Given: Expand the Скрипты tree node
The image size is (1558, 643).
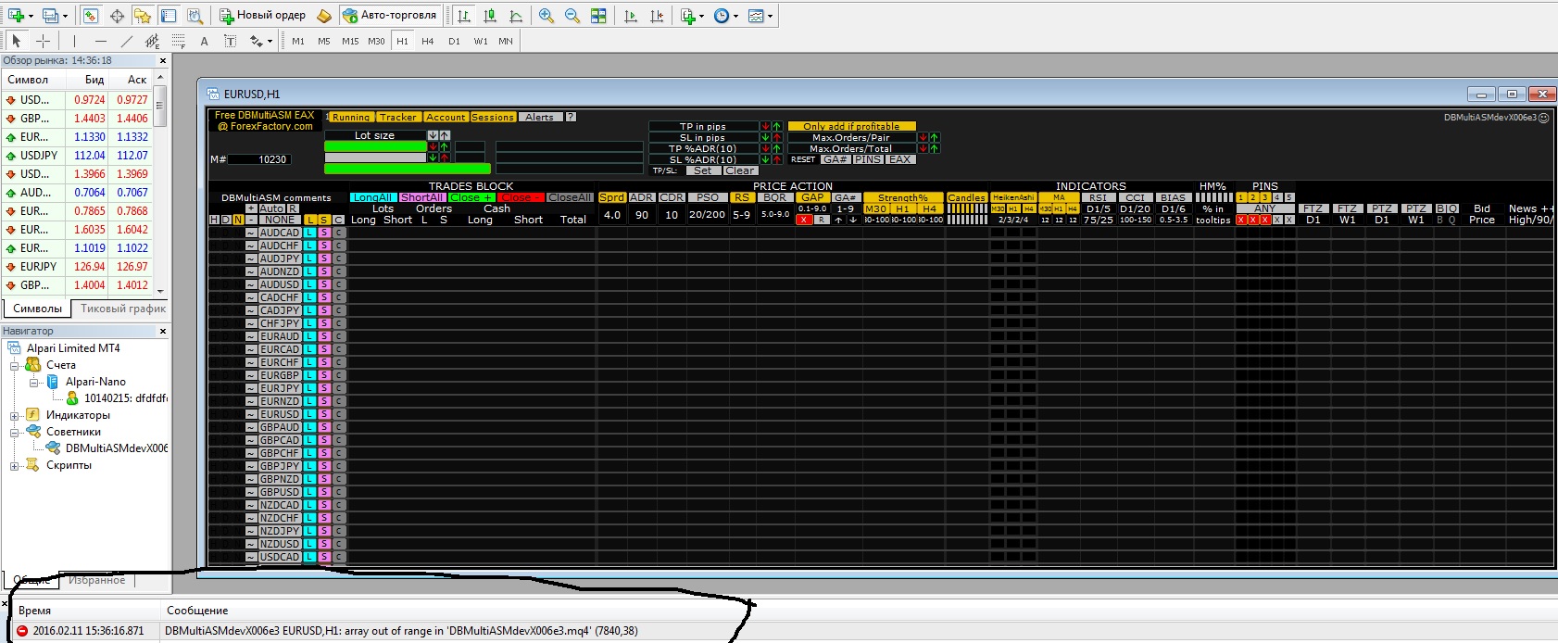Looking at the screenshot, I should point(15,465).
